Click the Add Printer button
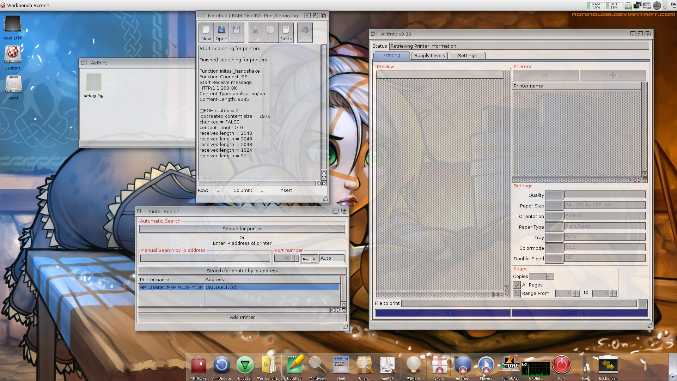Image resolution: width=677 pixels, height=381 pixels. [242, 317]
